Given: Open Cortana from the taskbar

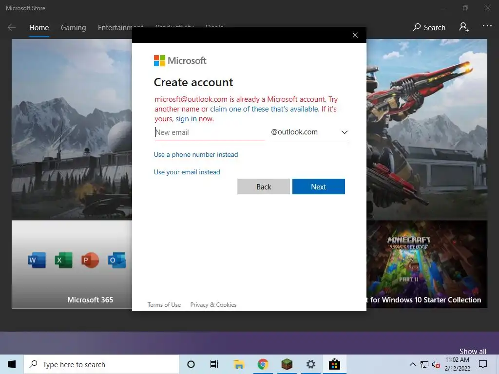Looking at the screenshot, I should pos(191,364).
